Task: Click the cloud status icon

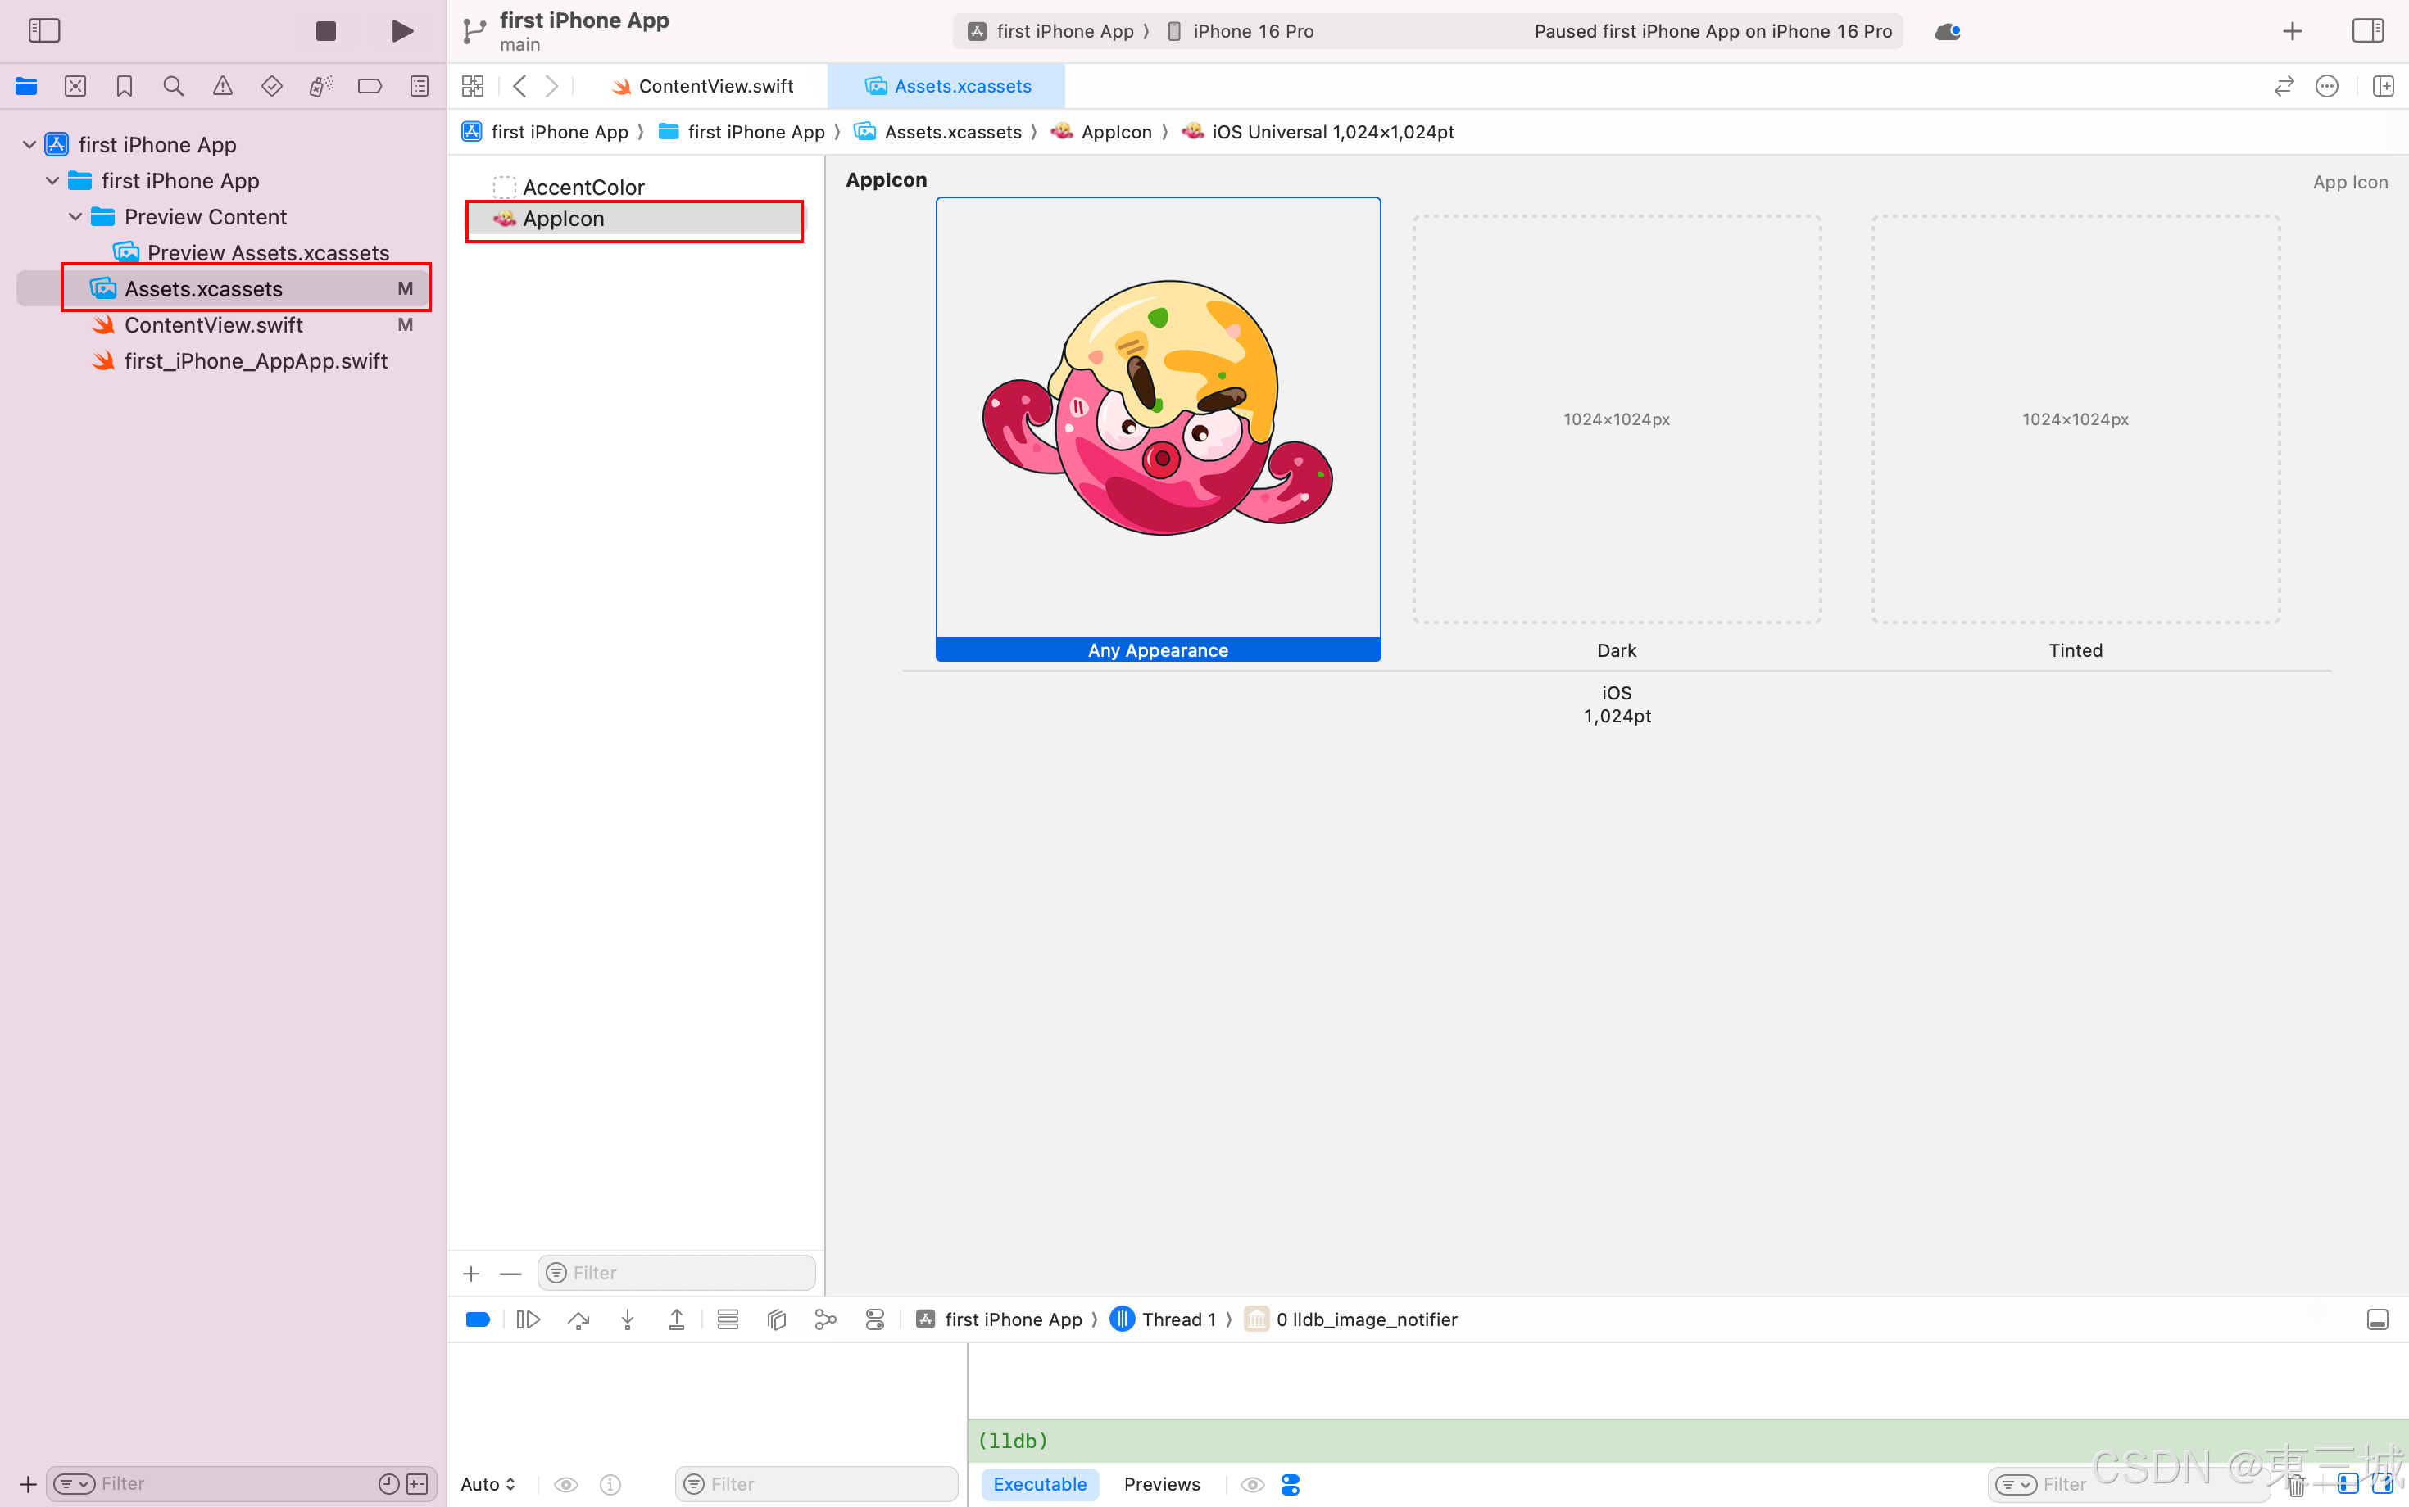Action: pos(1948,31)
